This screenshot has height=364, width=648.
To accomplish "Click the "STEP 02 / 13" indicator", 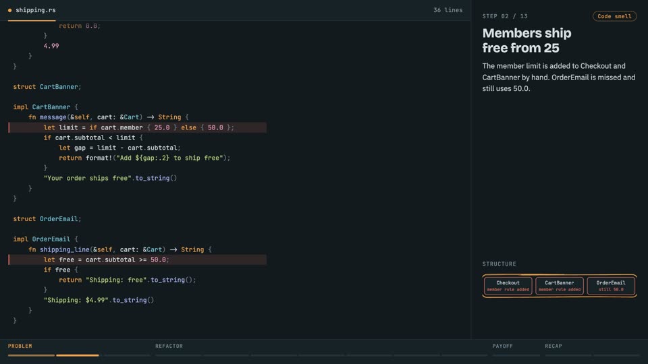I will pos(505,16).
